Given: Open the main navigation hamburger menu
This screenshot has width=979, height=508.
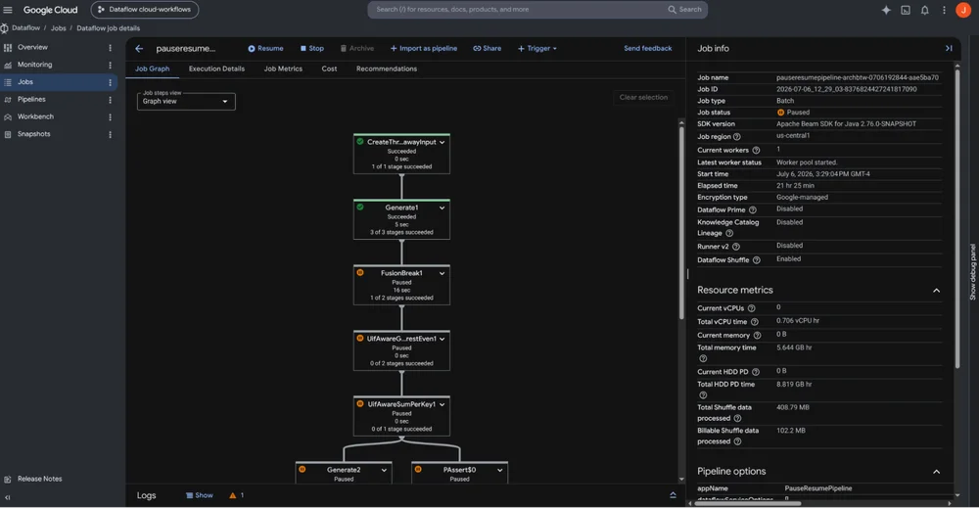Looking at the screenshot, I should pos(8,10).
